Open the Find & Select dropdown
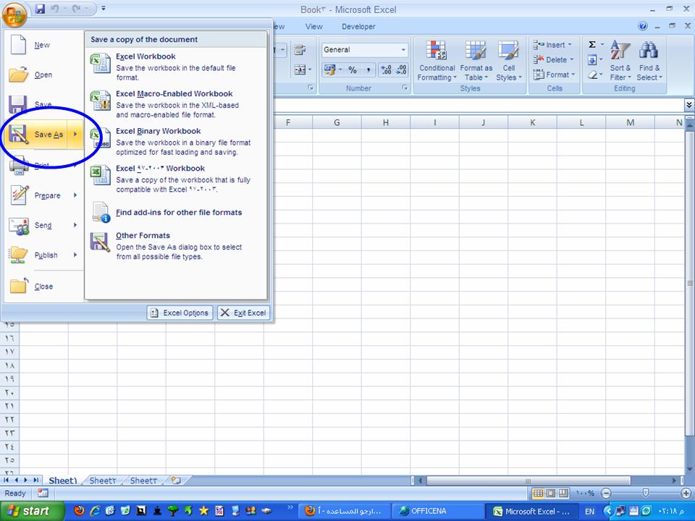The height and width of the screenshot is (521, 695). [649, 61]
